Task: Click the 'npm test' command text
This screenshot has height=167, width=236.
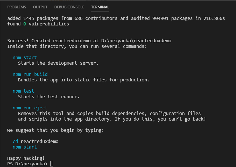Action: [x=23, y=91]
